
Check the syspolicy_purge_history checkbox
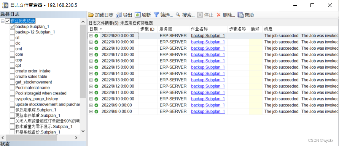coord(12,99)
